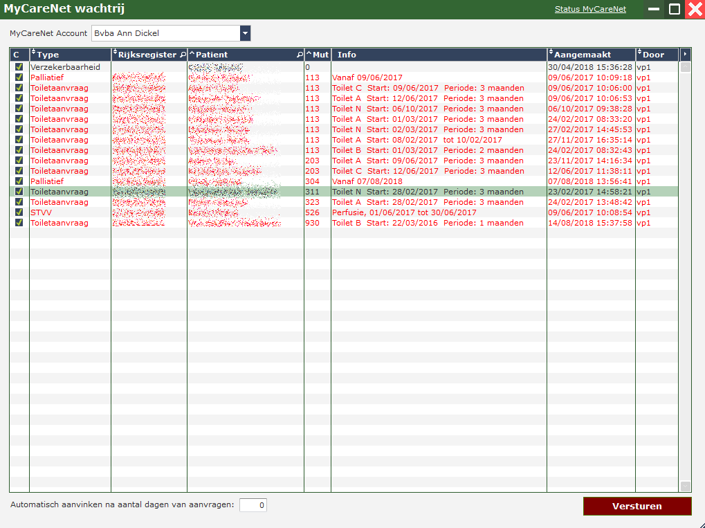Click the column chooser arrow right of the Door header
The height and width of the screenshot is (528, 705).
[685, 55]
